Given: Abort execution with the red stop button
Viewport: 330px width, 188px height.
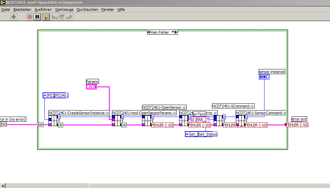Looking at the screenshot, I should click(x=30, y=17).
